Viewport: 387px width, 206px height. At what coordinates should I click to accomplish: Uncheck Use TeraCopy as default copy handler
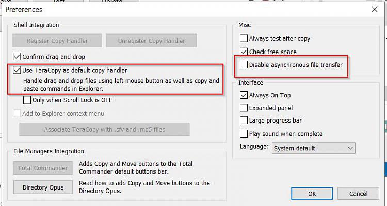point(17,70)
